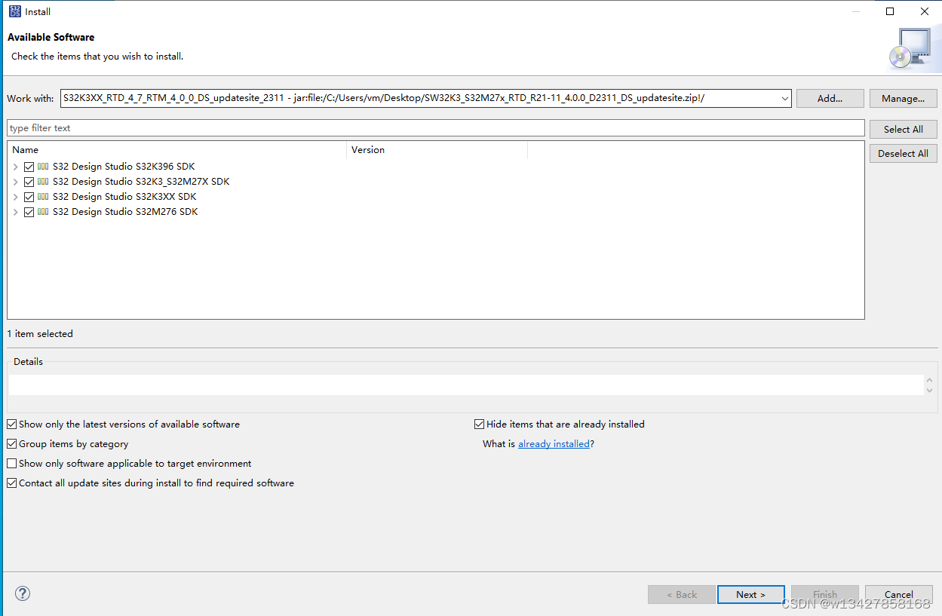The width and height of the screenshot is (942, 616).
Task: Expand the S32K3_S32M27X SDK tree node
Action: (15, 182)
